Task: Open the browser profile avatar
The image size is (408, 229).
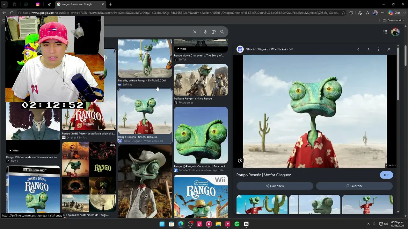Action: [375, 13]
